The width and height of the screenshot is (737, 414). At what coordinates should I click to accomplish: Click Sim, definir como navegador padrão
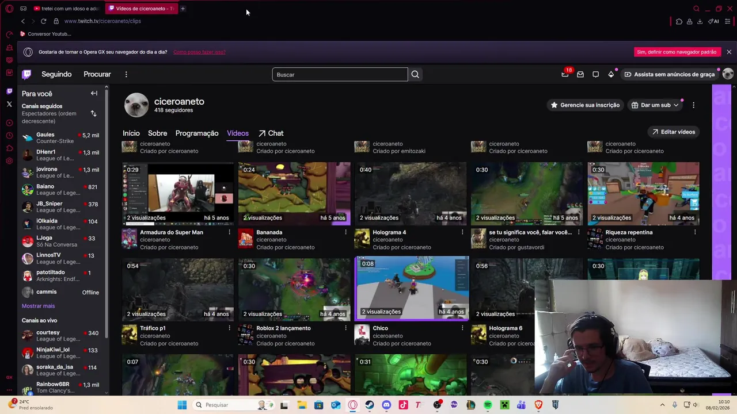click(677, 52)
